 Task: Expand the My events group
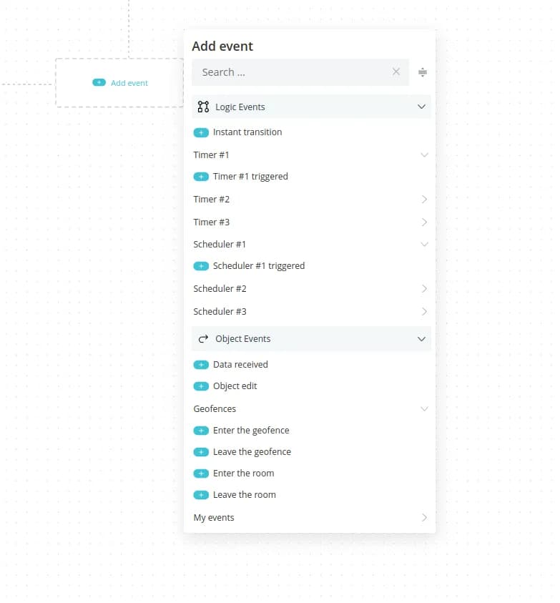click(x=424, y=518)
